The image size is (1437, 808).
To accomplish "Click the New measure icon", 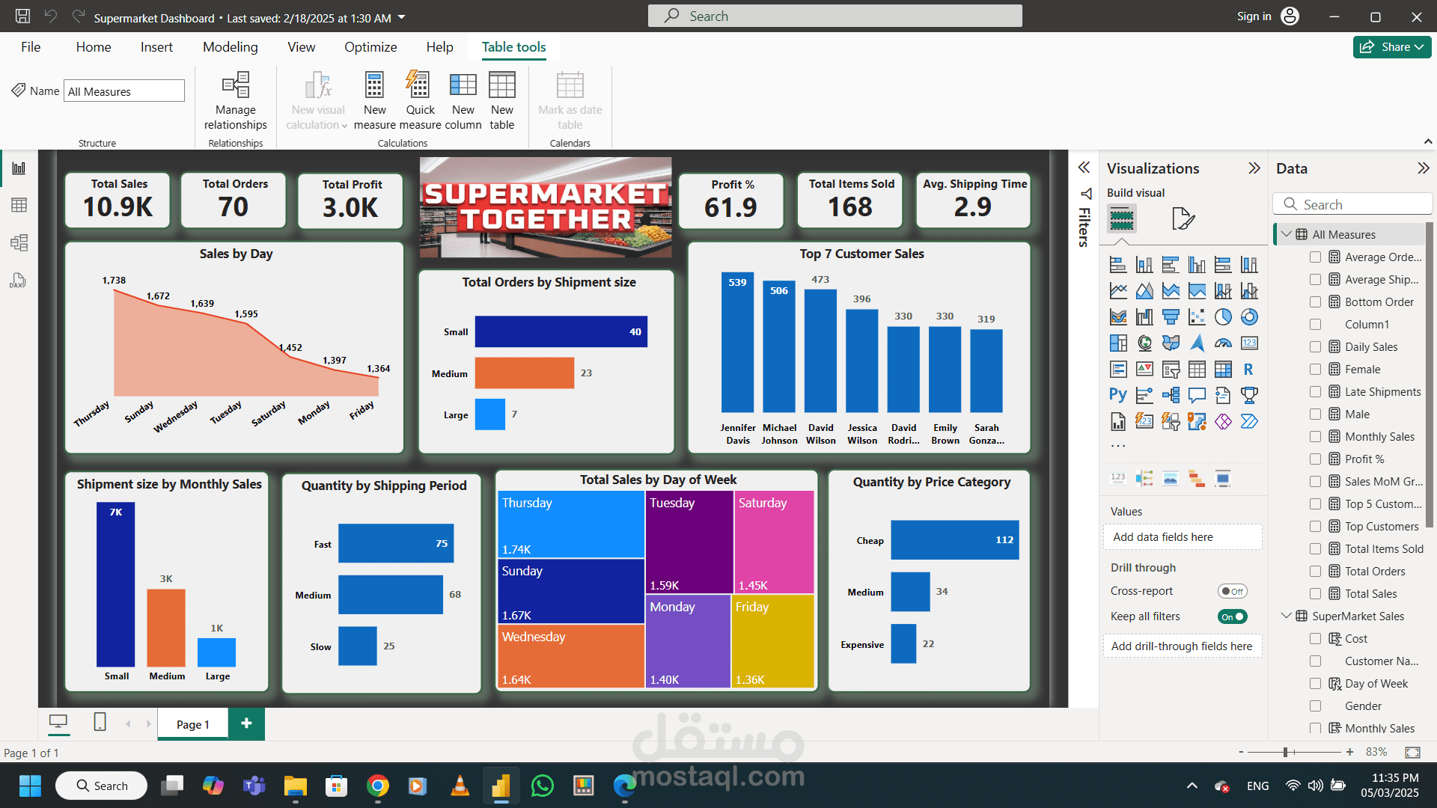I will 374,86.
